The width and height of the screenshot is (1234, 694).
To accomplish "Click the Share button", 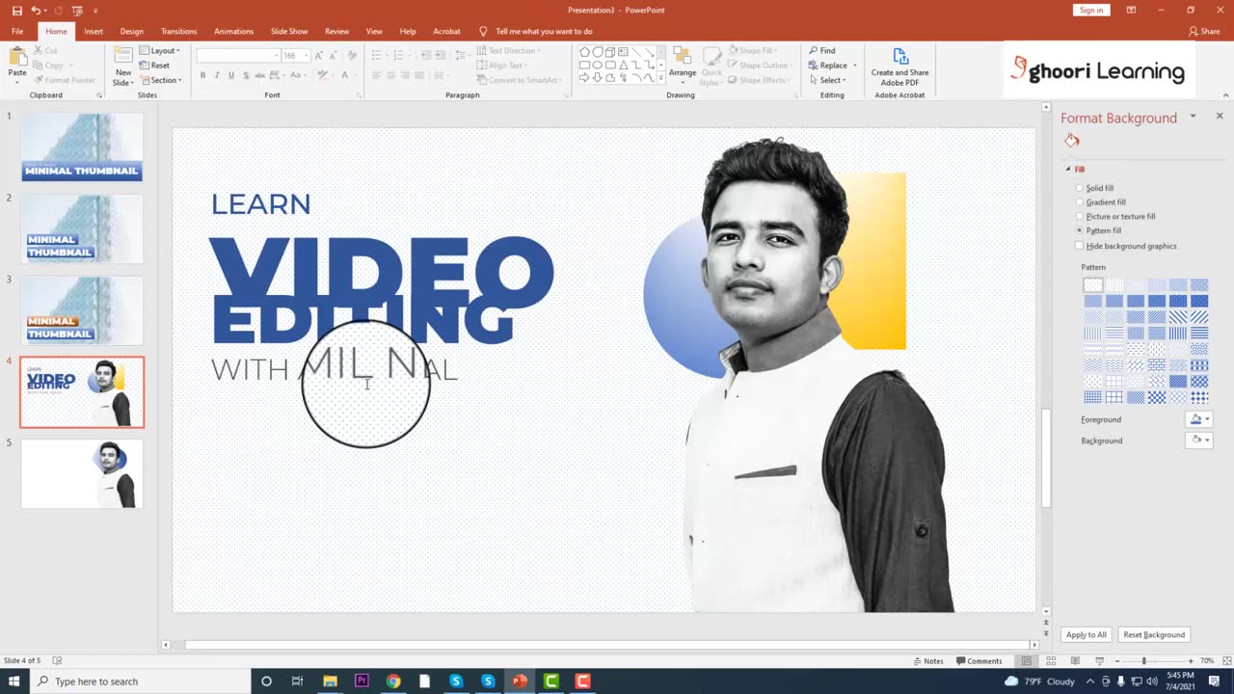I will (1204, 31).
